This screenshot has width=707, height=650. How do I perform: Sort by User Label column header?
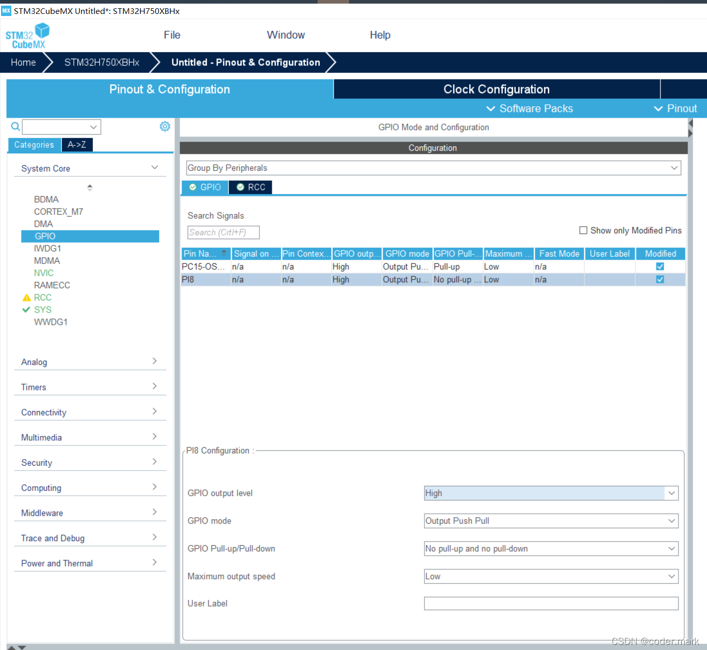coord(610,253)
